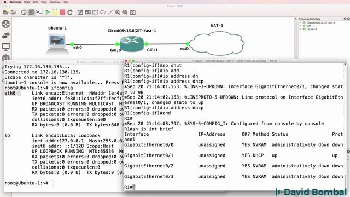Click GigabitEthernet0/2 in router output
The width and height of the screenshot is (350, 197).
(x=149, y=166)
